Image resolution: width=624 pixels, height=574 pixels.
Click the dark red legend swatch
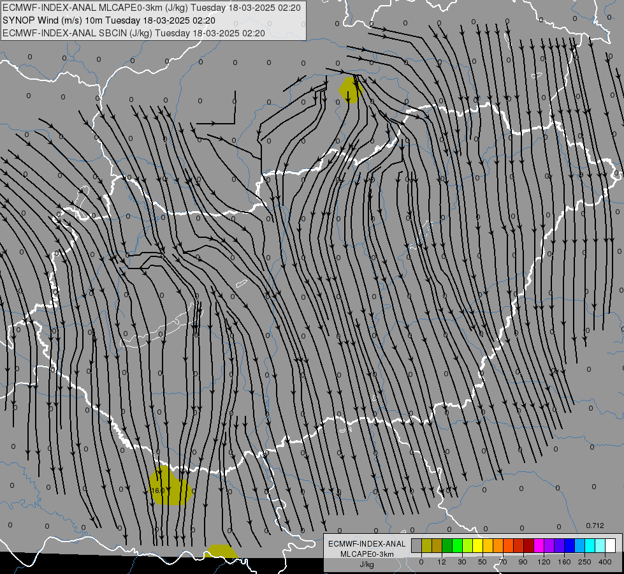529,545
